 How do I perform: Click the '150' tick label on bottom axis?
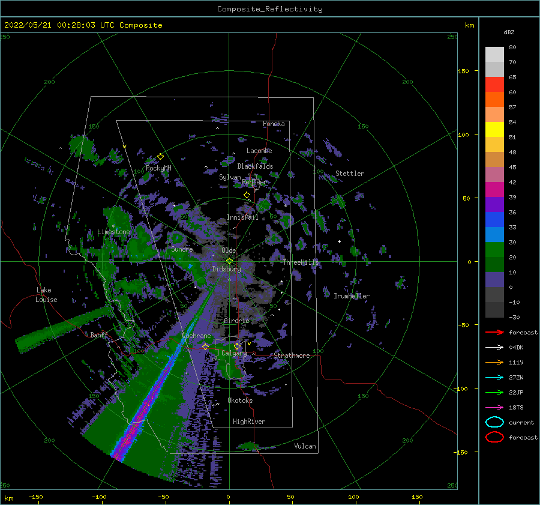click(417, 497)
